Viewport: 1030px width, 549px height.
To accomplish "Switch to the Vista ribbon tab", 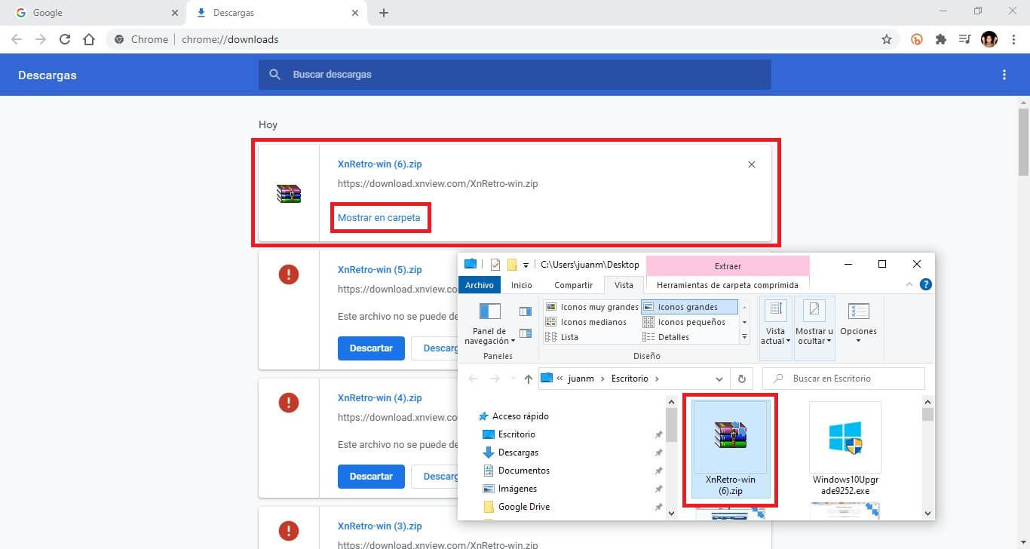I will (624, 285).
